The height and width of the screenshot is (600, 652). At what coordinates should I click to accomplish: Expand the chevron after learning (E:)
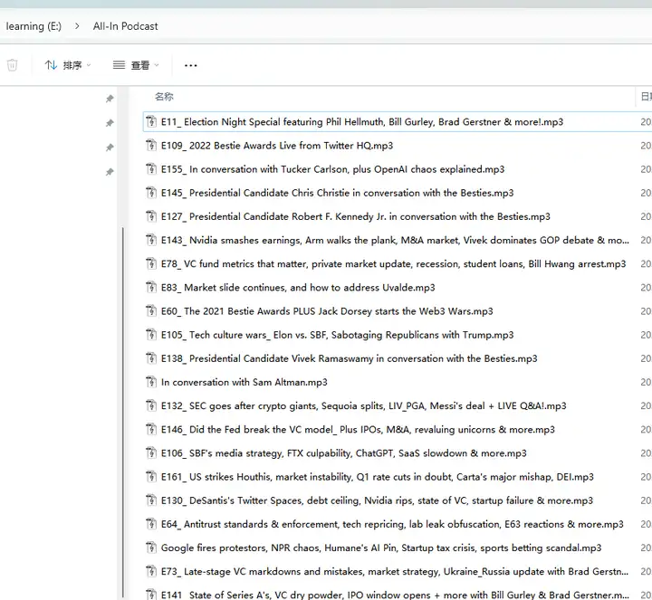tap(77, 26)
